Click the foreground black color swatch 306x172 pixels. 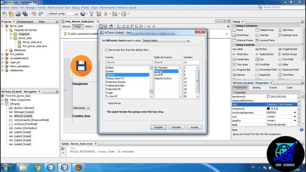268,108
